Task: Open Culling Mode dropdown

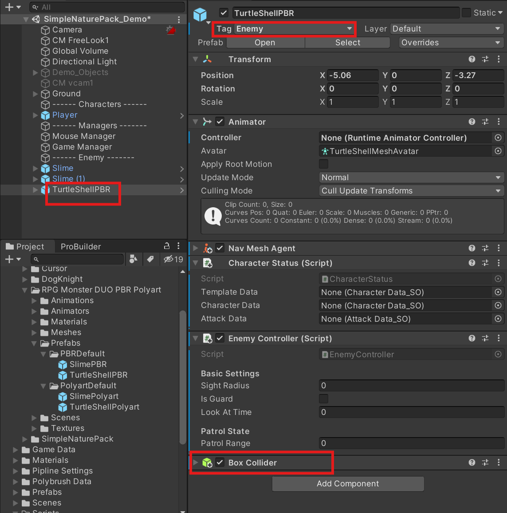Action: tap(411, 191)
